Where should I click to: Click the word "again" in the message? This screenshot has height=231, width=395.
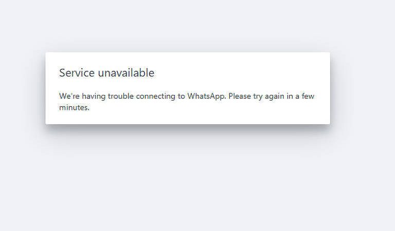(275, 97)
